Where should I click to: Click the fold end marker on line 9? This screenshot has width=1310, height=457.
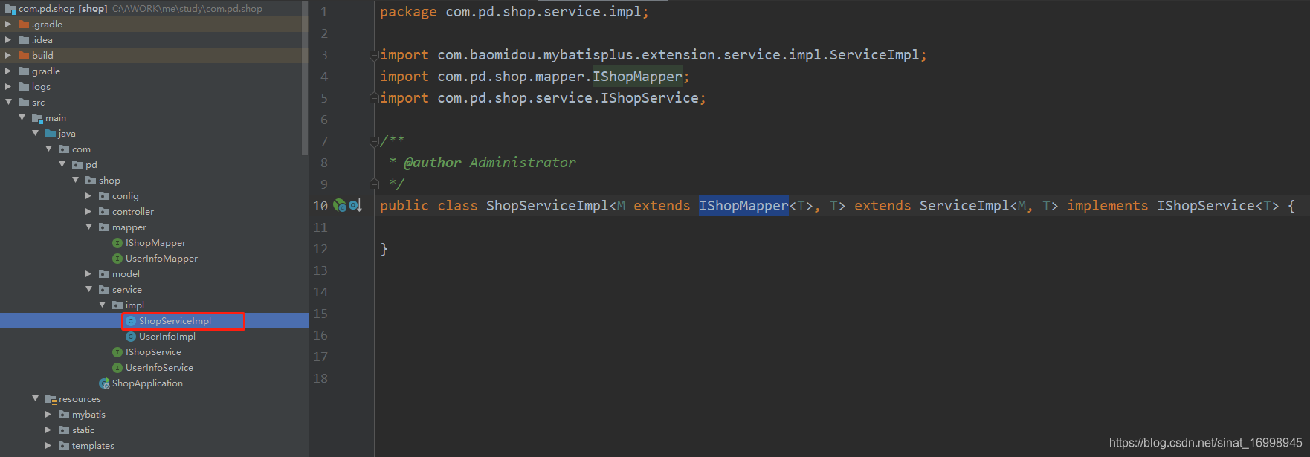(374, 184)
